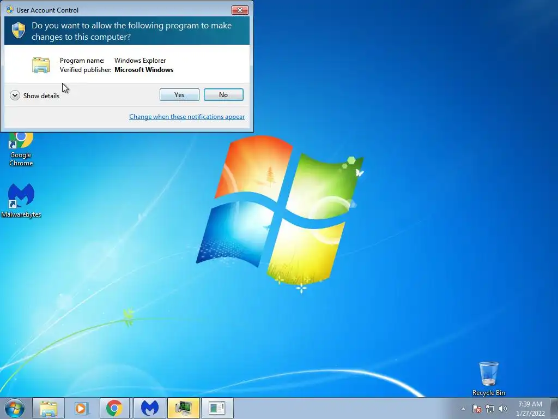558x419 pixels.
Task: Select the Google Chrome desktop shortcut
Action: (21, 149)
